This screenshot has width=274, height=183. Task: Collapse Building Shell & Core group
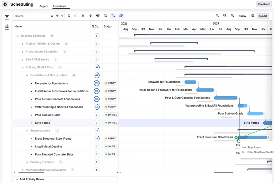[22, 67]
